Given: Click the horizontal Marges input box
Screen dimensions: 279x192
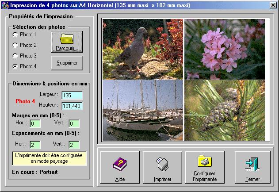Looking at the screenshot, I should tap(35, 123).
